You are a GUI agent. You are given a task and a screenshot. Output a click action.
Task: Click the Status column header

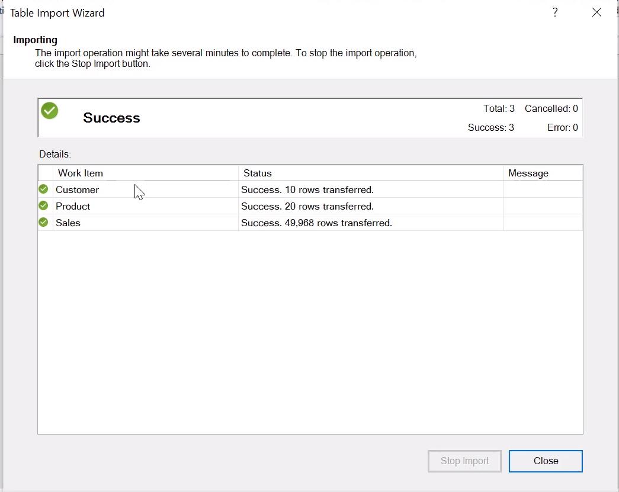tap(257, 173)
